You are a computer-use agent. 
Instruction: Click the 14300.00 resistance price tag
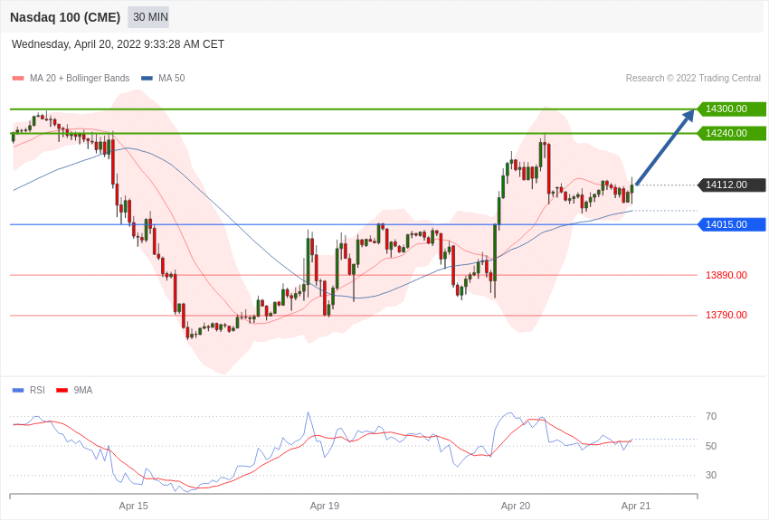click(731, 109)
